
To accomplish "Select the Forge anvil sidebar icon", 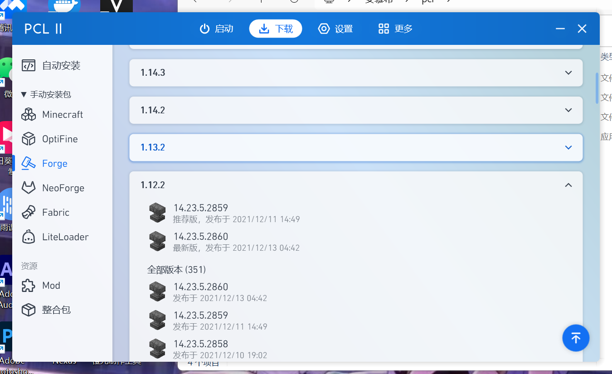I will pyautogui.click(x=29, y=164).
